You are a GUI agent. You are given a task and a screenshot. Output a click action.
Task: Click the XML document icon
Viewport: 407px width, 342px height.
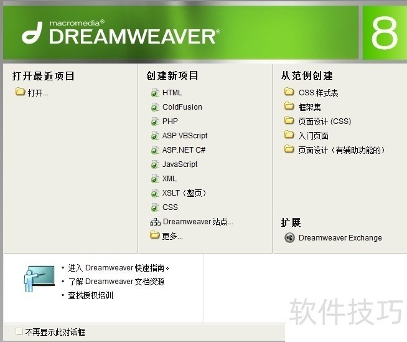pyautogui.click(x=155, y=179)
